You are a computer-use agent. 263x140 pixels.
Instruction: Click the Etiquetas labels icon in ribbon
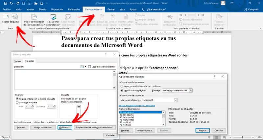click(x=15, y=17)
